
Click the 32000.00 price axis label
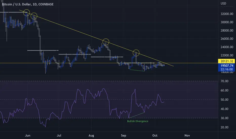pyautogui.click(x=227, y=14)
